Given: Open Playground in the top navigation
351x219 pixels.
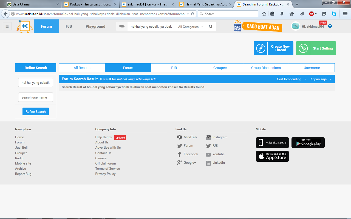Looking at the screenshot, I should tap(95, 26).
